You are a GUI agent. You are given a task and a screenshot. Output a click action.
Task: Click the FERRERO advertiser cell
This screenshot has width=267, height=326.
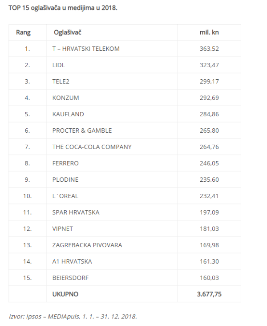65,163
